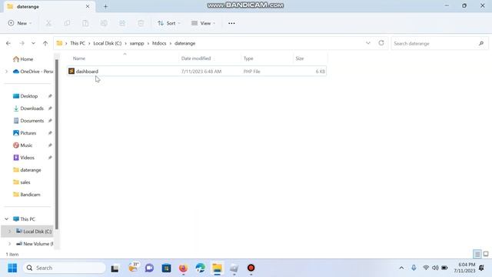Show hidden system tray icons
Image resolution: width=492 pixels, height=277 pixels.
[x=401, y=268]
